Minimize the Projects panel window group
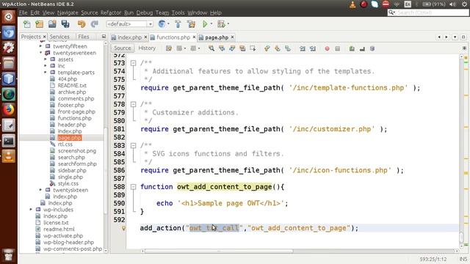Image resolution: width=470 pixels, height=264 pixels. (x=104, y=37)
